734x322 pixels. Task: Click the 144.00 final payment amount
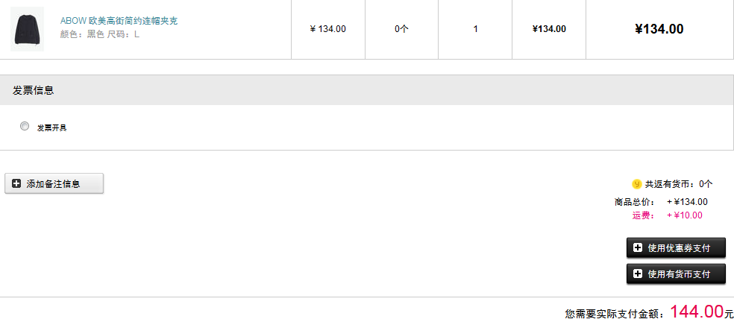coord(697,312)
